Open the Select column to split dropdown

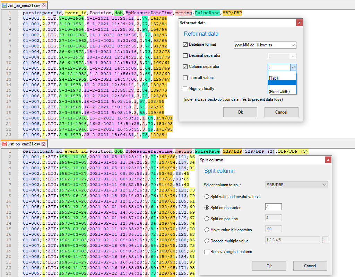pyautogui.click(x=296, y=185)
